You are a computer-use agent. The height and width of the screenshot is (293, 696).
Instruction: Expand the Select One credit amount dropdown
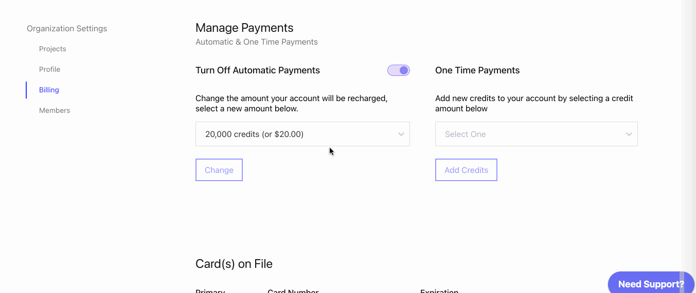click(537, 134)
